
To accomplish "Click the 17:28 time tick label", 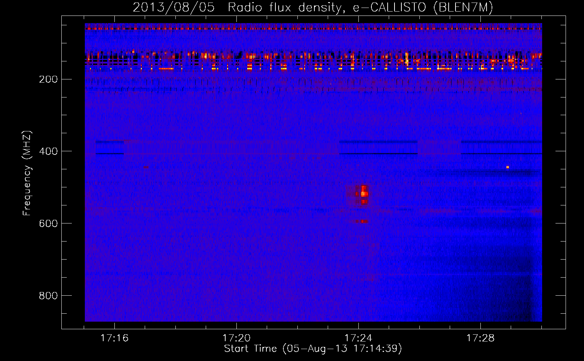I will click(x=480, y=338).
